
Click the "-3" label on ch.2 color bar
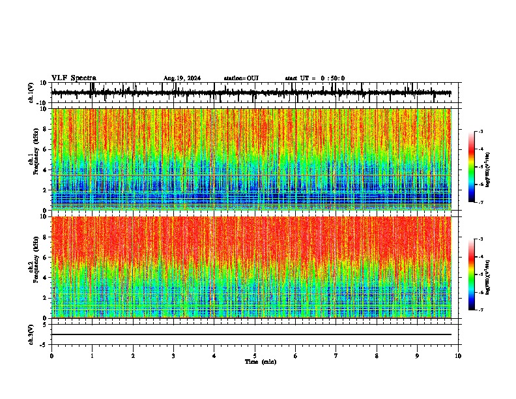[x=481, y=239]
